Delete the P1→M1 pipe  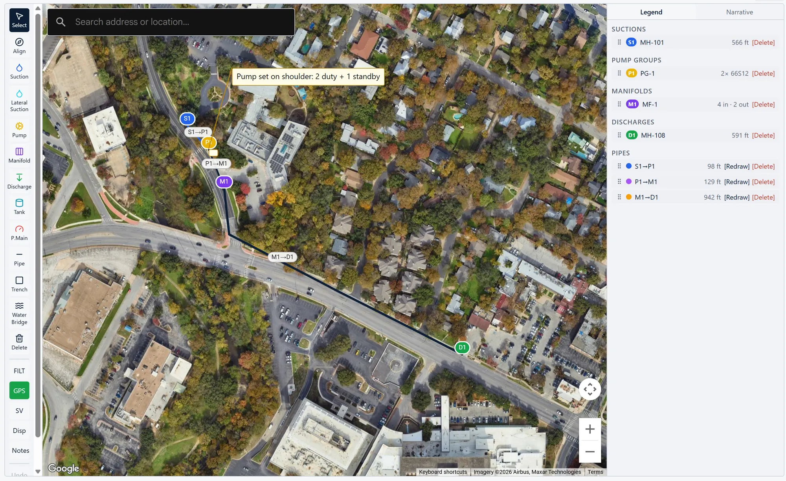763,182
